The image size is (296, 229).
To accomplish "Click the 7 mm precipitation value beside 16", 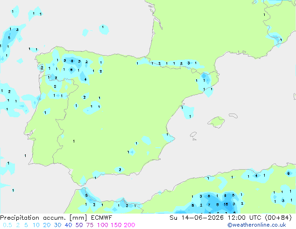I will point(209,205).
